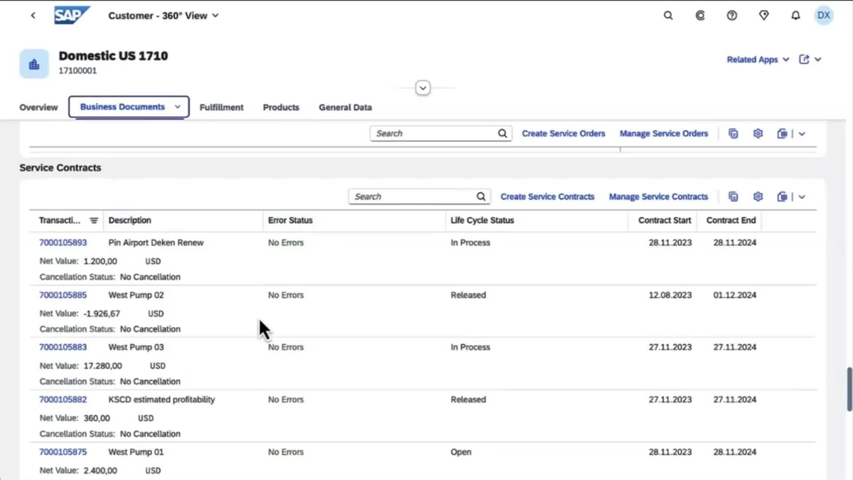Export the Service Orders table via the export icon
This screenshot has width=853, height=480.
tap(782, 134)
